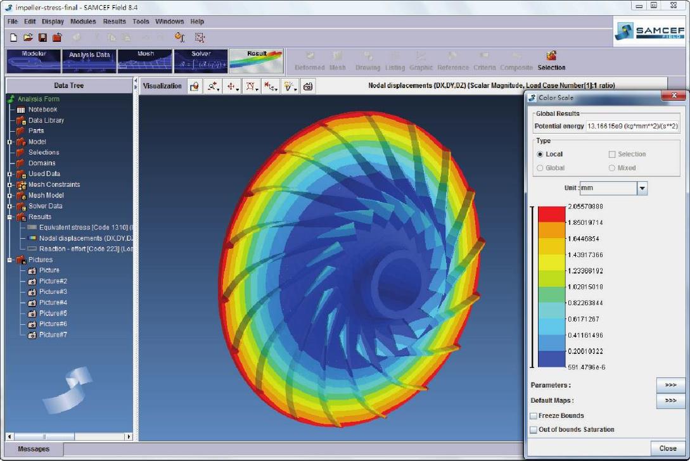Expand the Parameters section arrow button
The width and height of the screenshot is (690, 461).
coord(670,385)
